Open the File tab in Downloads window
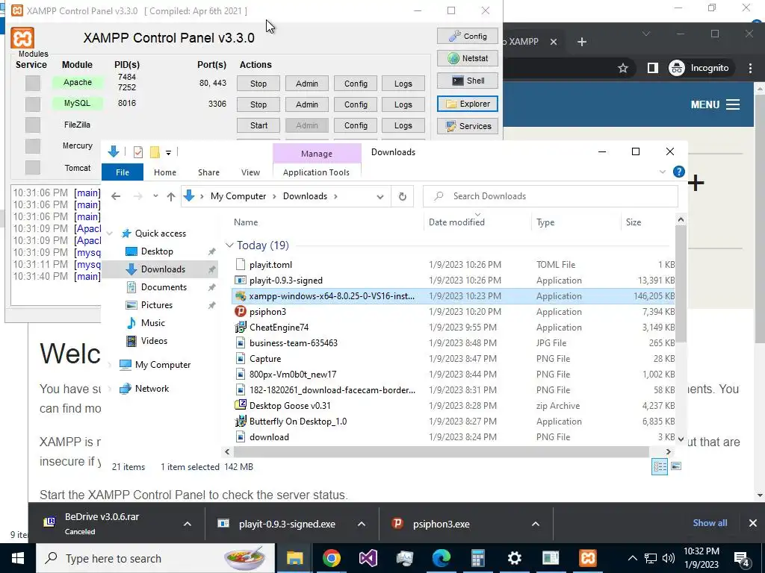This screenshot has width=765, height=573. pyautogui.click(x=123, y=172)
